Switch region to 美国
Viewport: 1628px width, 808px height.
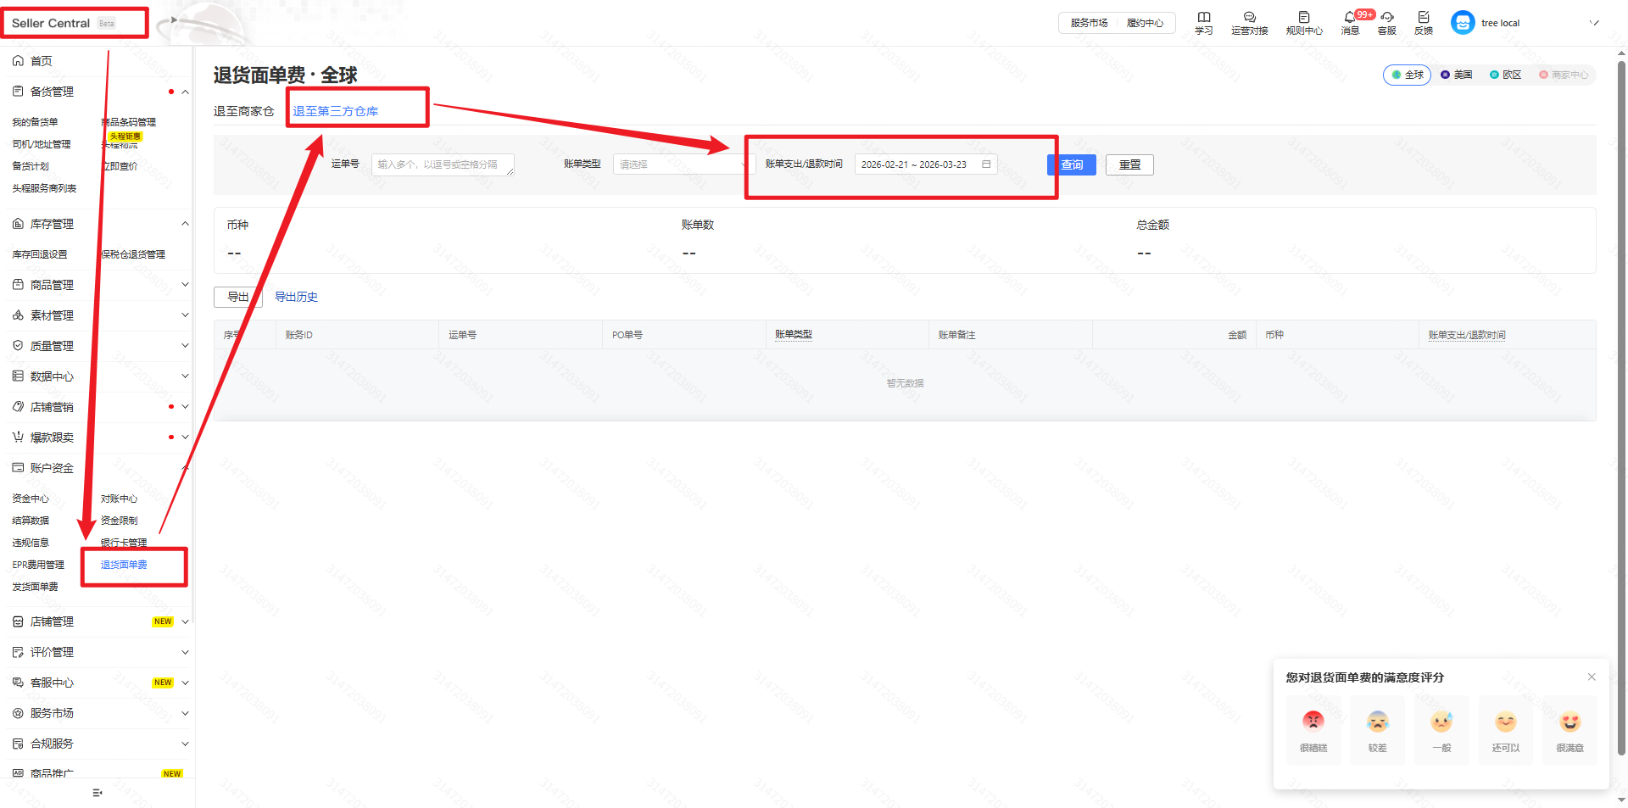[x=1456, y=75]
